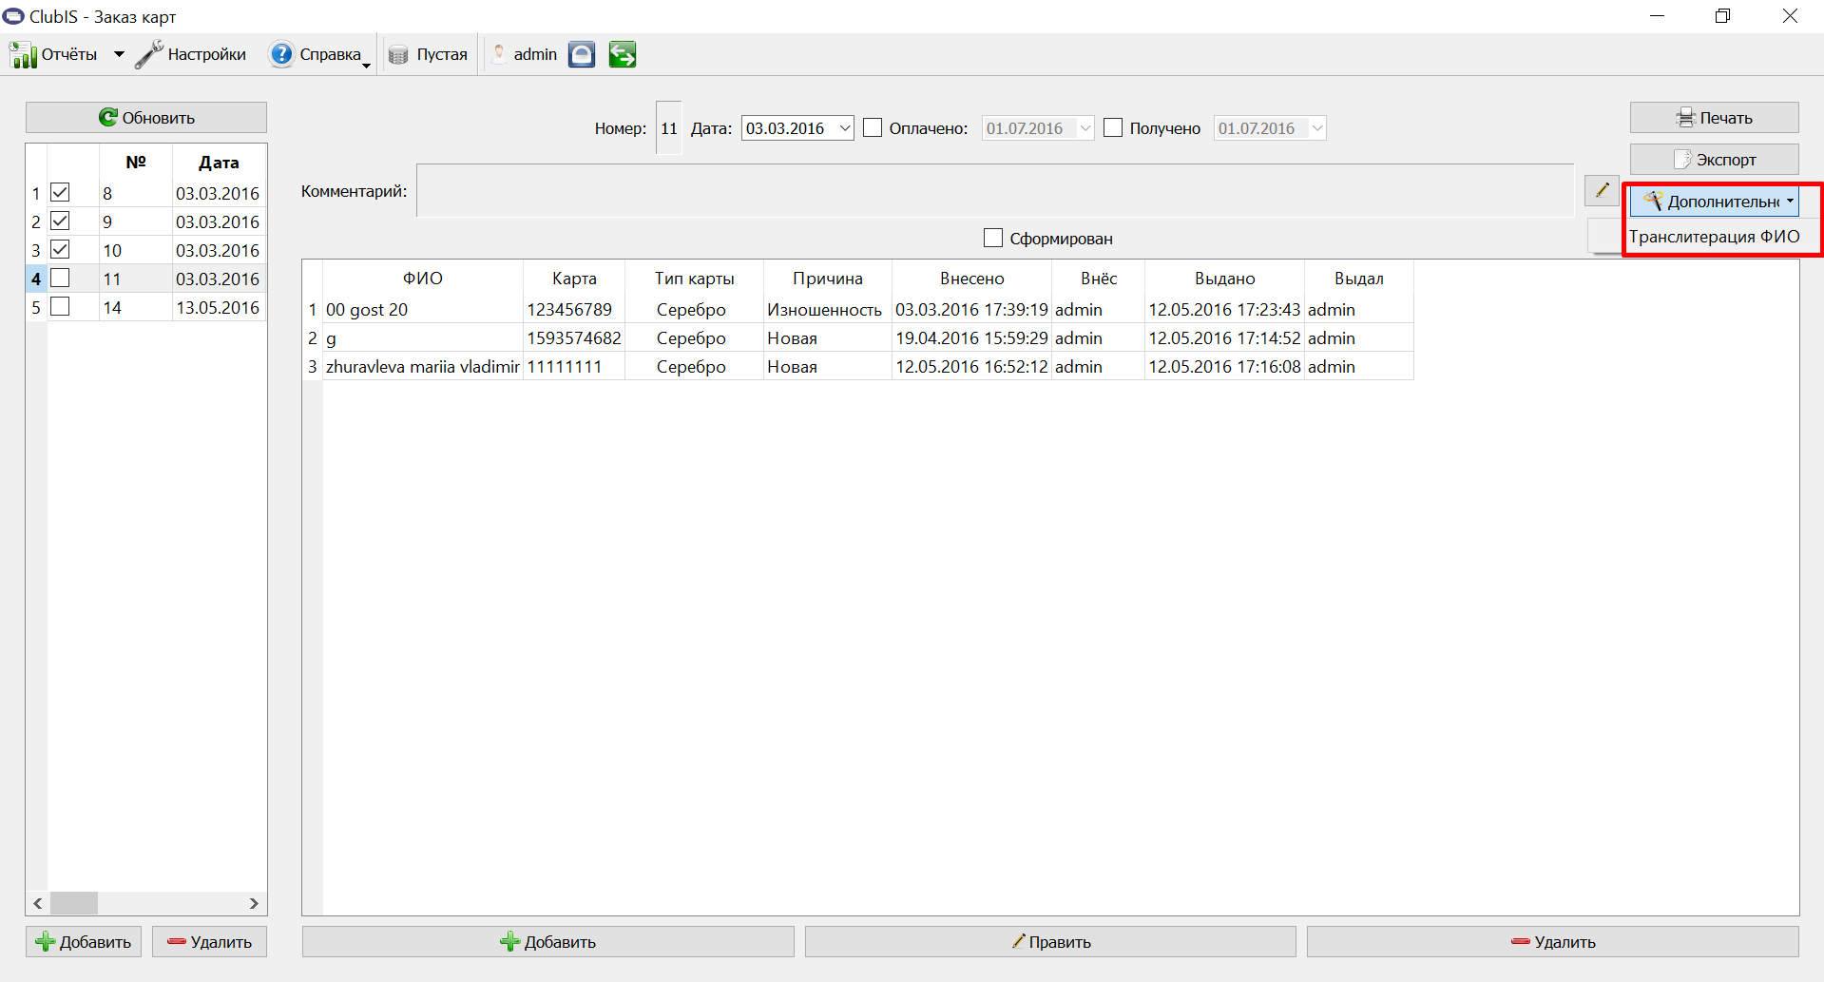Select order number 10 row
Screen dimensions: 1824x982
(146, 250)
